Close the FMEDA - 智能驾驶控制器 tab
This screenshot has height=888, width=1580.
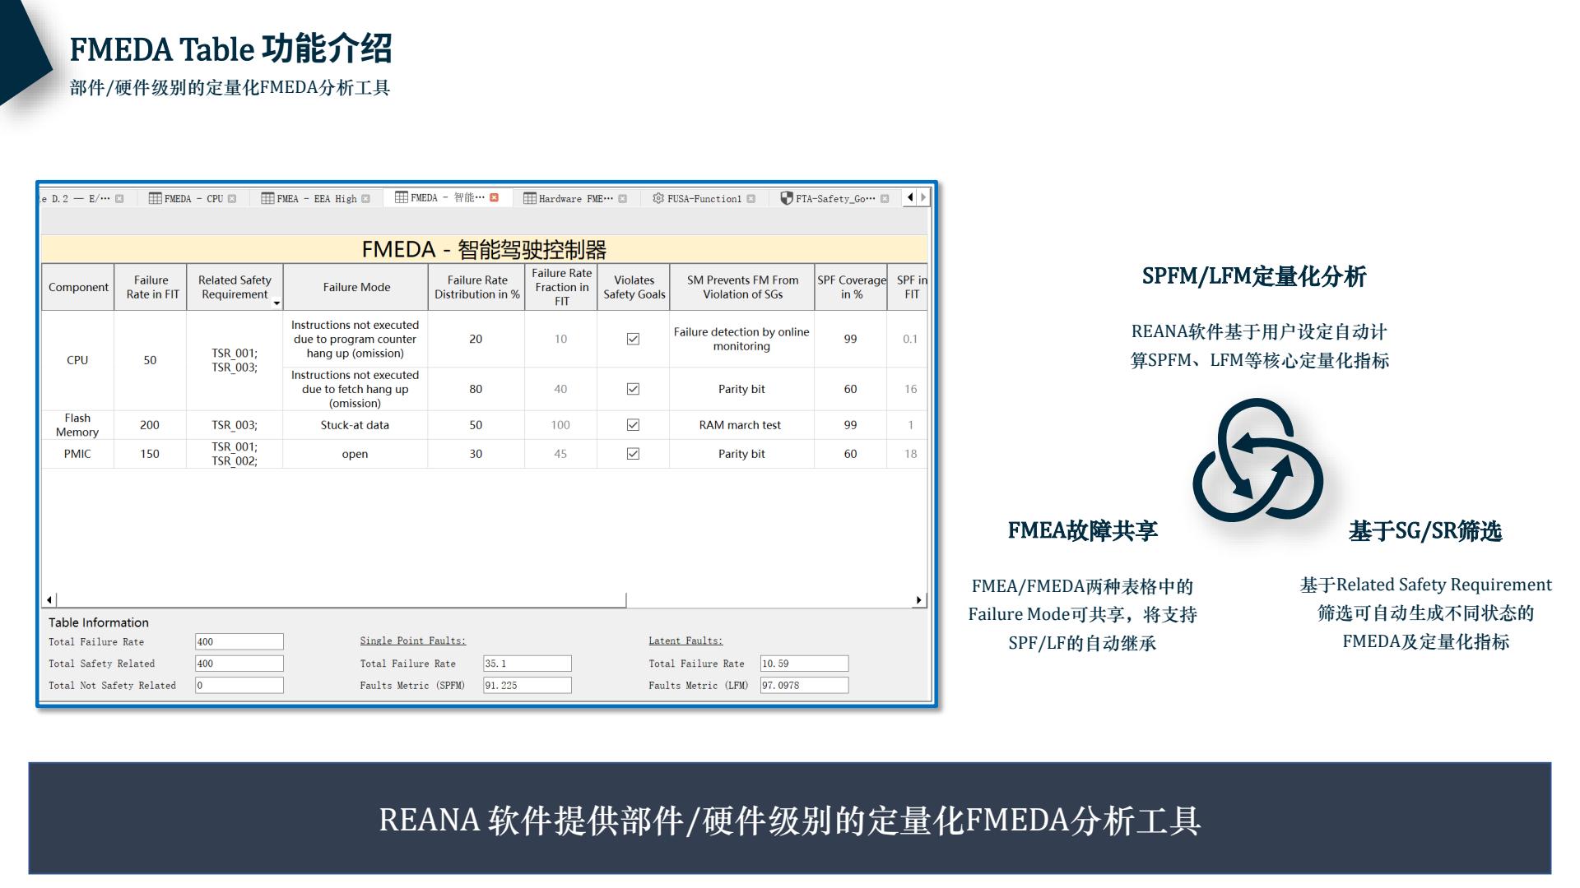coord(494,198)
